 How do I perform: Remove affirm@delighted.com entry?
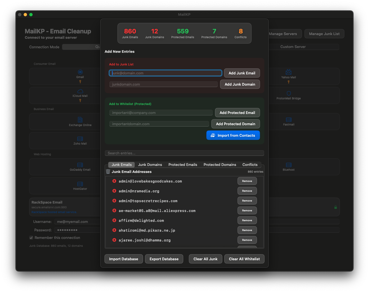point(247,220)
